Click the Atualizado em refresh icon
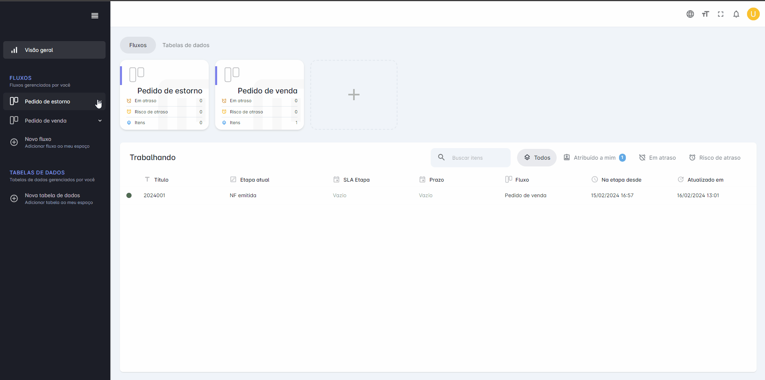The image size is (765, 380). tap(681, 180)
